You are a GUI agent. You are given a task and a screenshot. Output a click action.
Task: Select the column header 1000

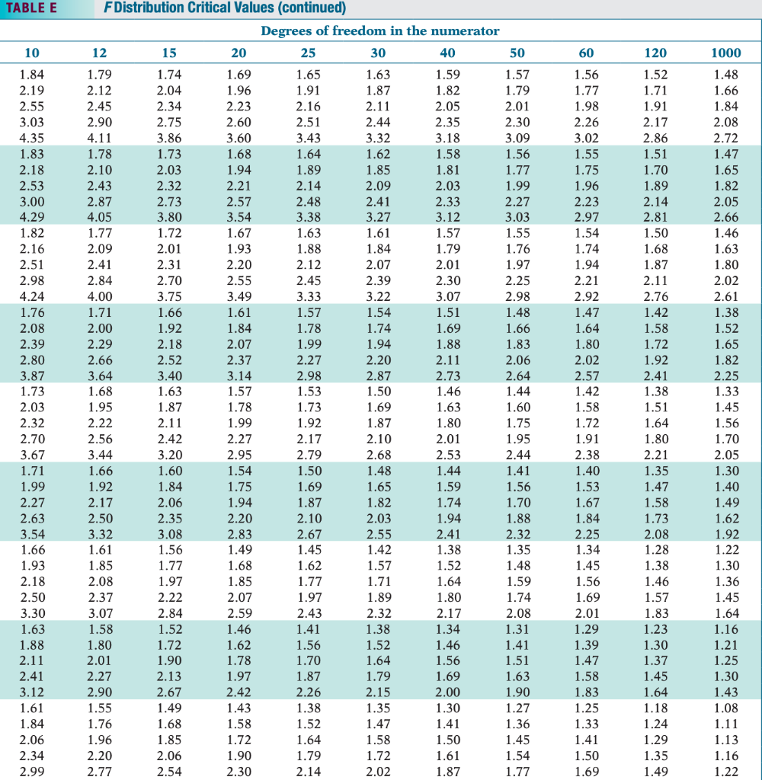(728, 53)
